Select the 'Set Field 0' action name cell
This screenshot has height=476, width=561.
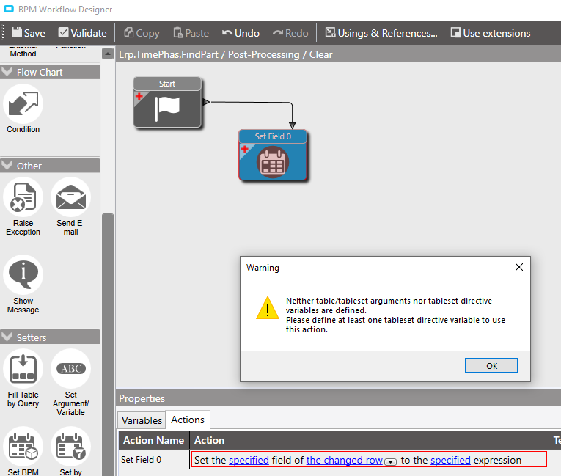point(154,460)
